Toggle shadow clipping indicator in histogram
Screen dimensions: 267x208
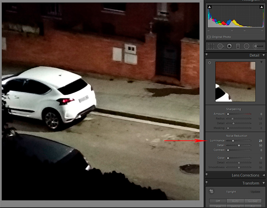click(x=210, y=7)
